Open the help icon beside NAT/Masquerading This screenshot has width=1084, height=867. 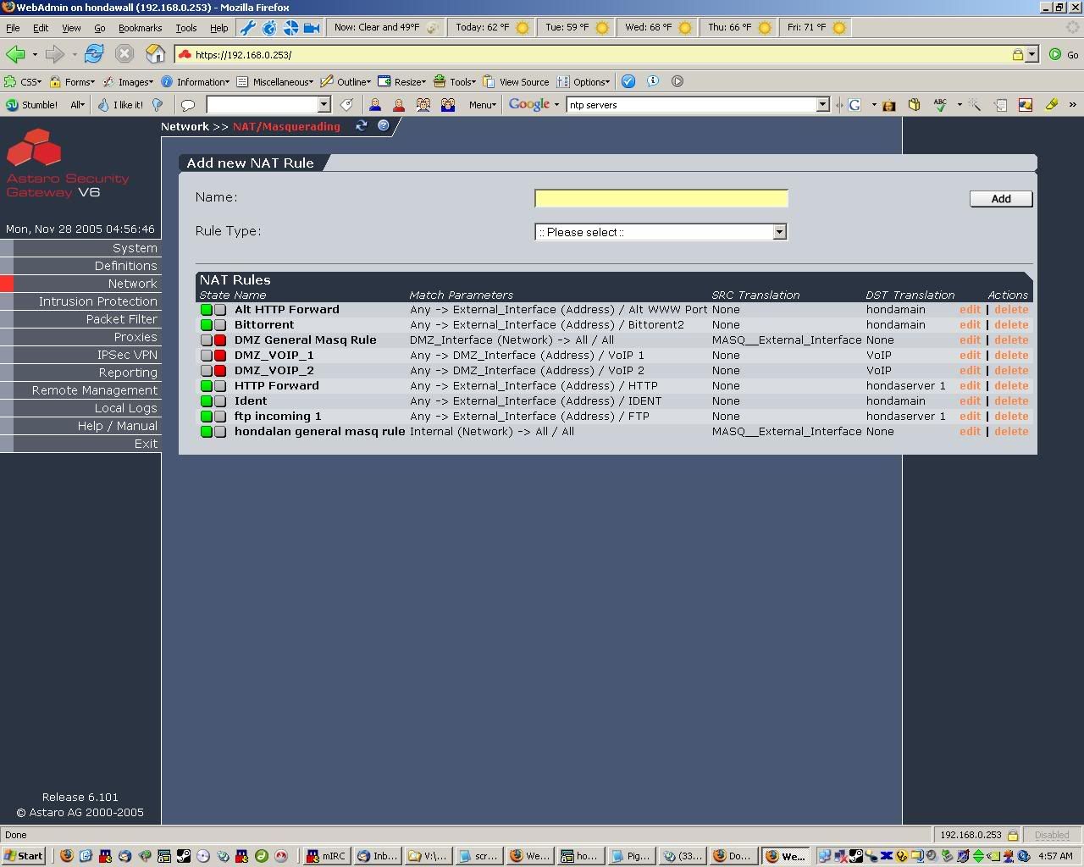[383, 126]
